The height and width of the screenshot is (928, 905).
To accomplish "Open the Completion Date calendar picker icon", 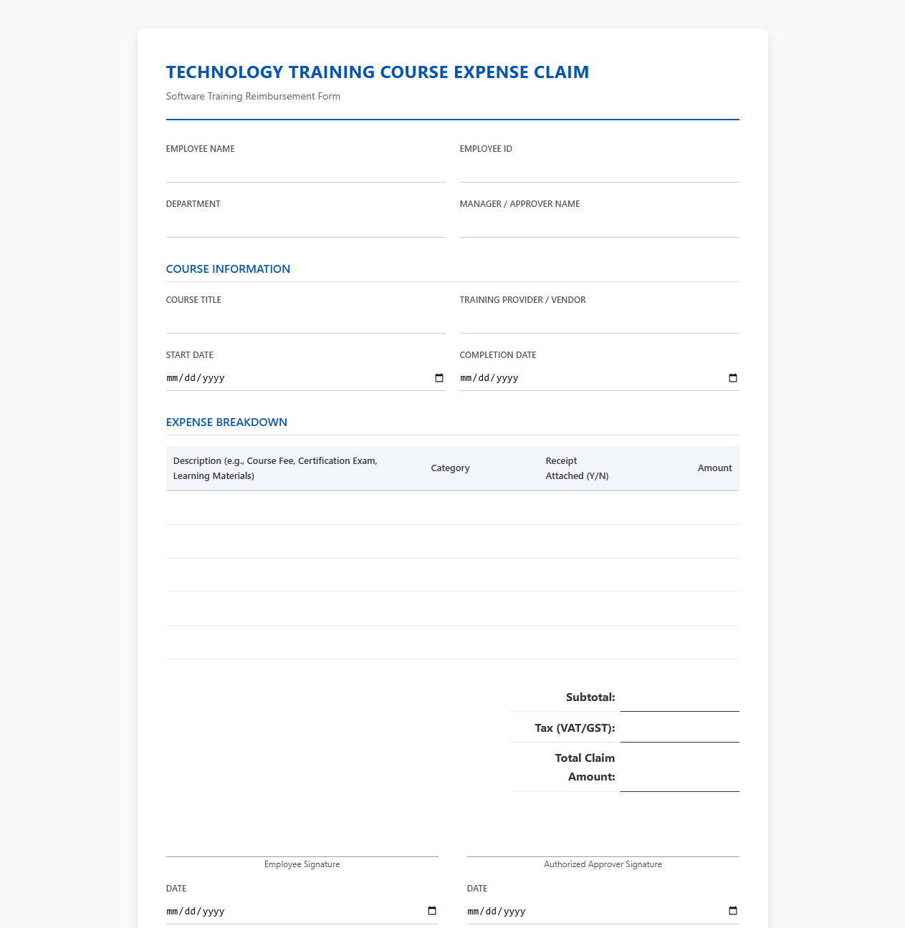I will point(733,378).
